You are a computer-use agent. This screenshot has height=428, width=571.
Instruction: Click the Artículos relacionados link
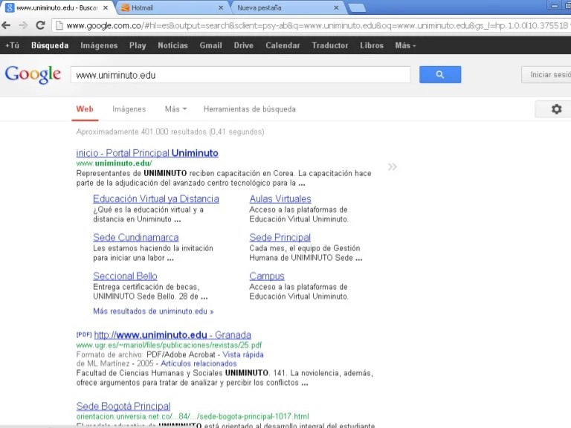click(x=199, y=363)
